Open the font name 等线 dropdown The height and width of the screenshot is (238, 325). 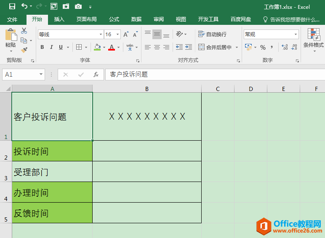coord(101,34)
